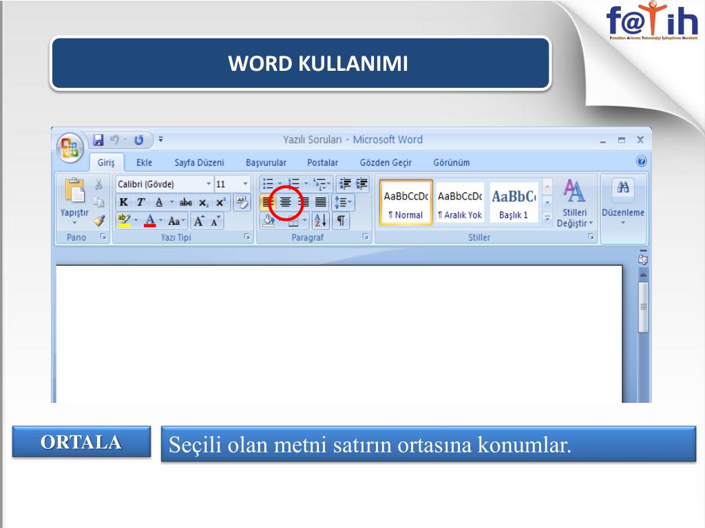This screenshot has height=528, width=705.
Task: Toggle subscript formatting
Action: tap(204, 203)
